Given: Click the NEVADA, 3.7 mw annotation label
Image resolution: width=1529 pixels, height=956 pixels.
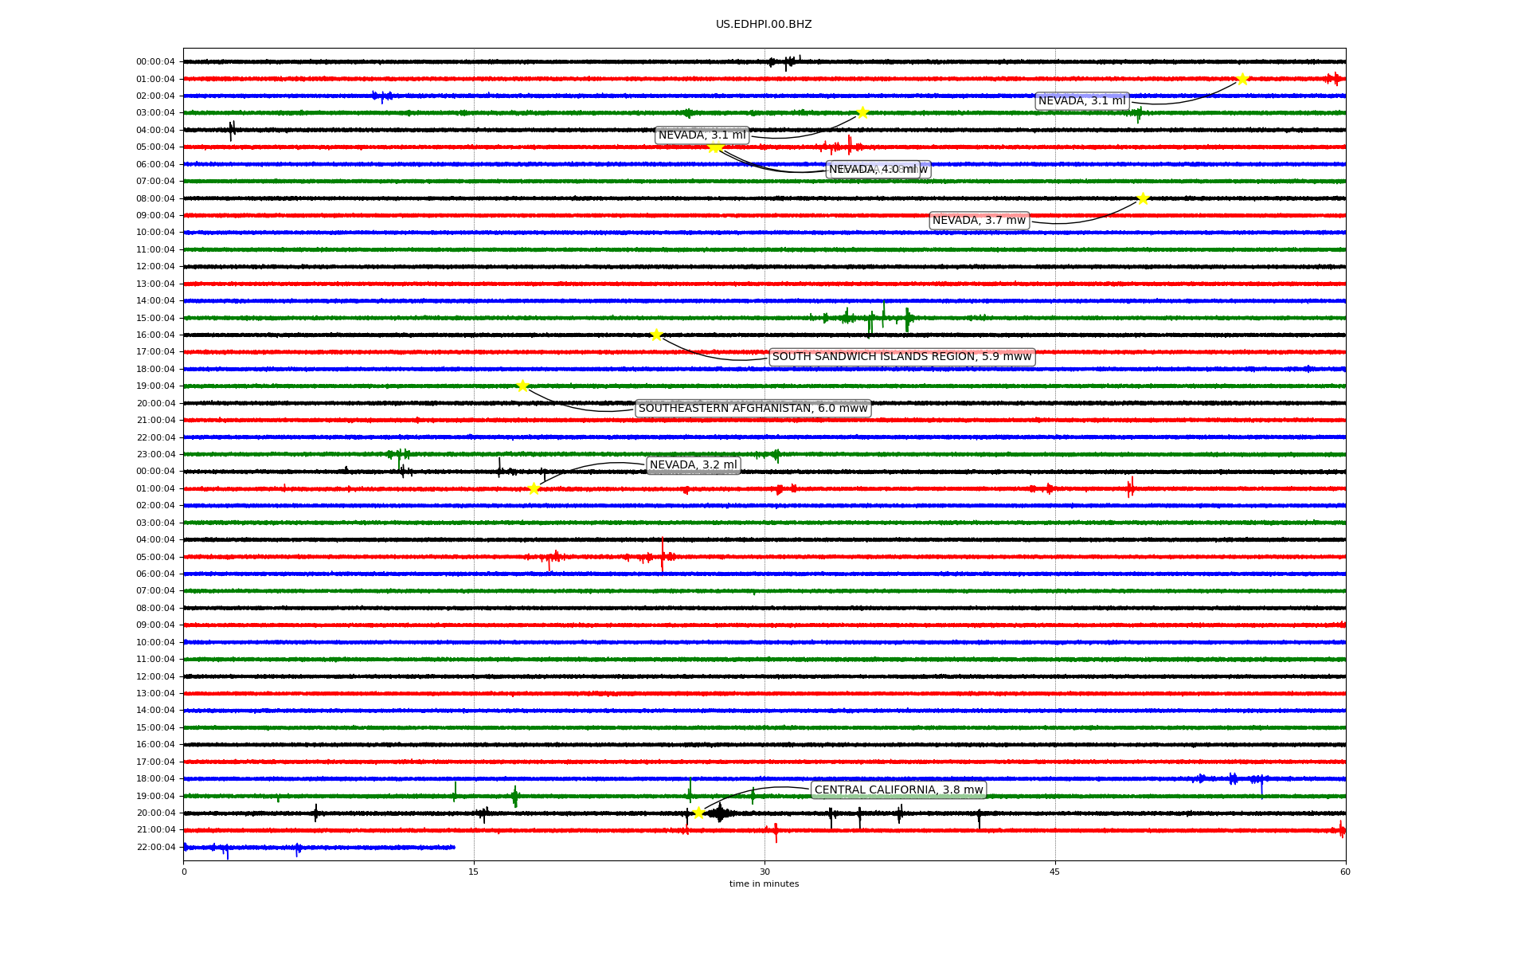Looking at the screenshot, I should [980, 221].
